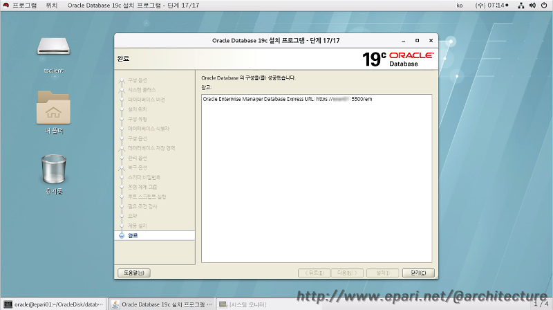553x310 pixels.
Task: Select the 설치 위치 step
Action: coord(137,109)
